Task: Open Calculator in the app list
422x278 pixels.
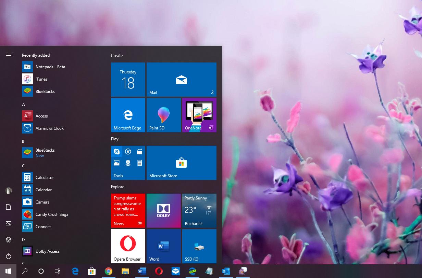Action: (62, 178)
